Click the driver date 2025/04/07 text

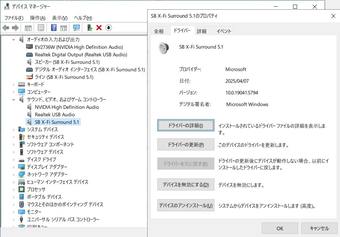[x=237, y=81]
